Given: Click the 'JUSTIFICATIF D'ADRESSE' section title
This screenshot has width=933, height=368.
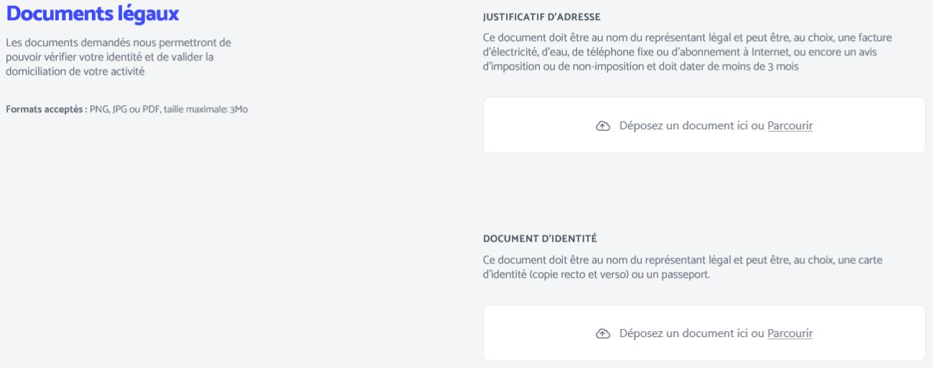Looking at the screenshot, I should click(x=541, y=17).
